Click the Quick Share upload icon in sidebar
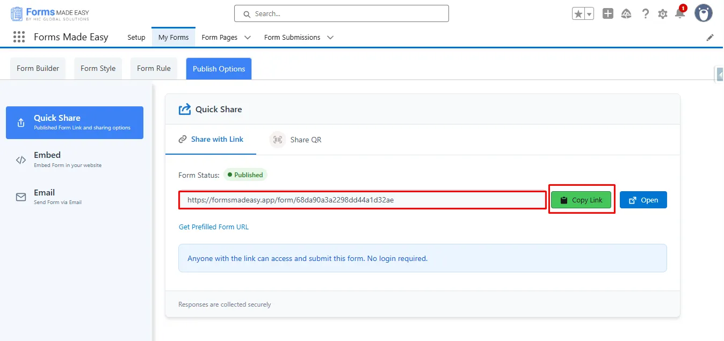 [21, 122]
